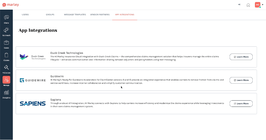Click the Sapiens logo
The height and width of the screenshot is (140, 266).
[33, 103]
